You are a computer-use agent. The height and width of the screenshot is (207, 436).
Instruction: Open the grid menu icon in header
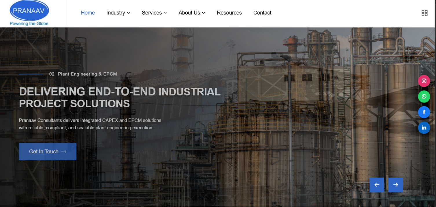click(424, 13)
